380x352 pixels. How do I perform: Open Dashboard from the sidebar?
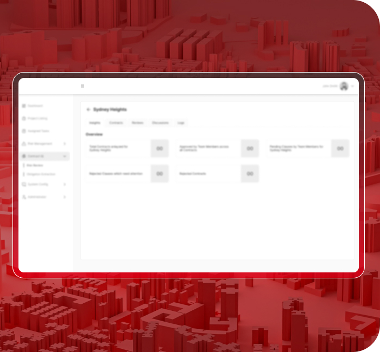[35, 106]
